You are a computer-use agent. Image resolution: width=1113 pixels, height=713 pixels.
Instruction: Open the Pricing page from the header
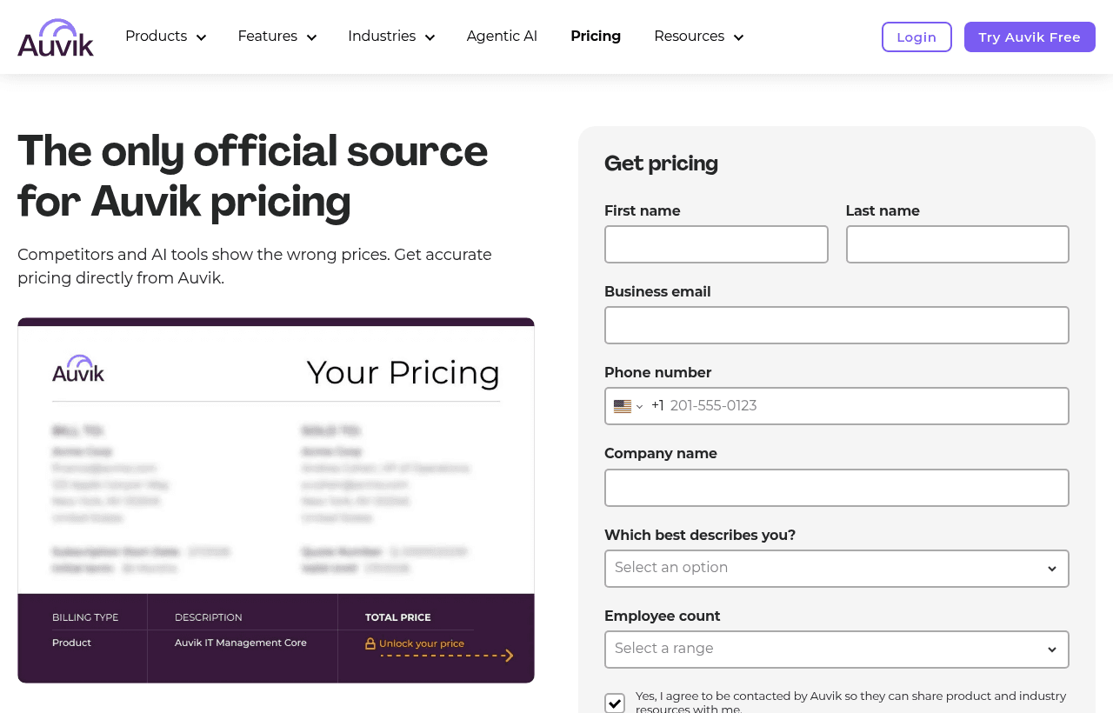596,37
